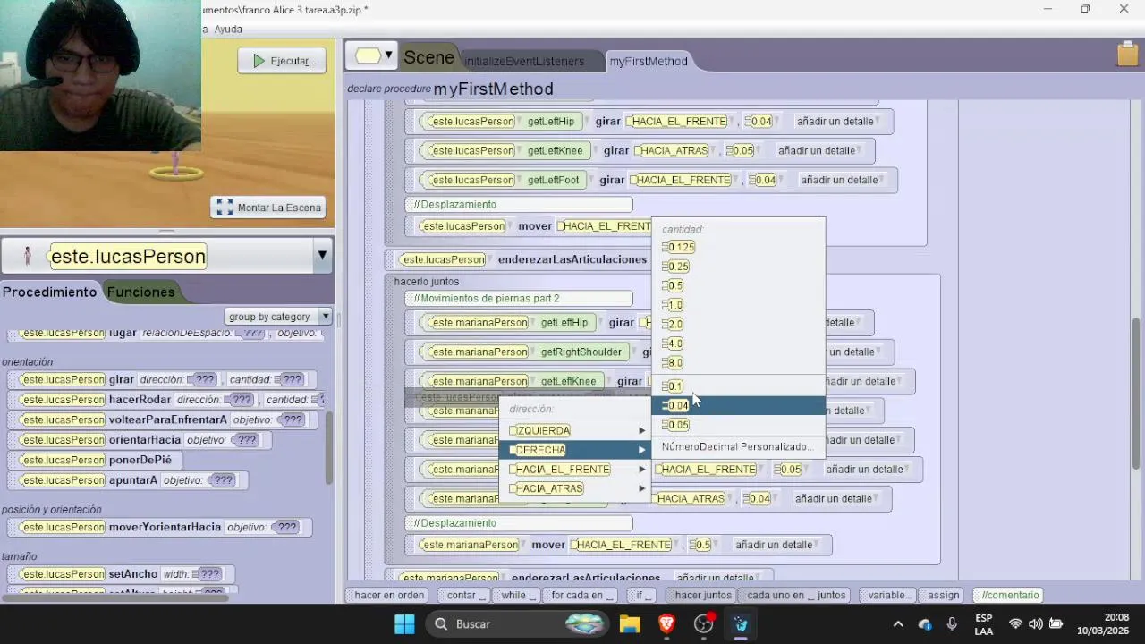Insert while block
1145x644 pixels.
tap(515, 595)
